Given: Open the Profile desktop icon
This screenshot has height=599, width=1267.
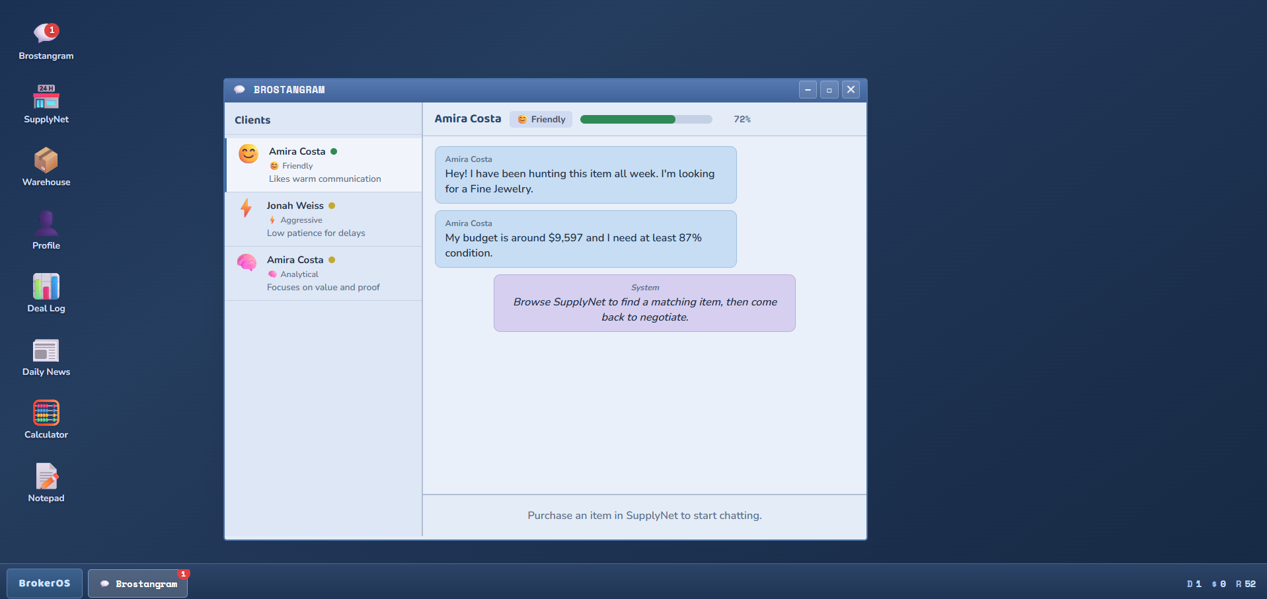Looking at the screenshot, I should tap(46, 231).
